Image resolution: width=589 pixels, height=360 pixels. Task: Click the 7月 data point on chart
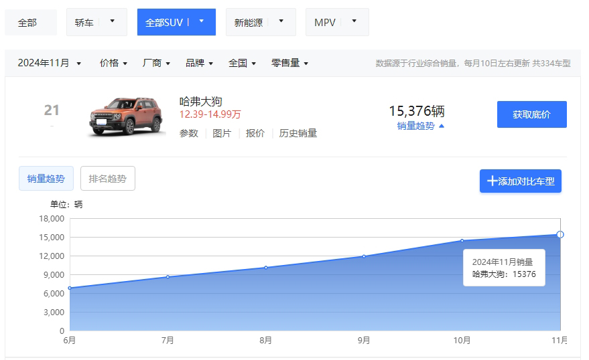[168, 277]
